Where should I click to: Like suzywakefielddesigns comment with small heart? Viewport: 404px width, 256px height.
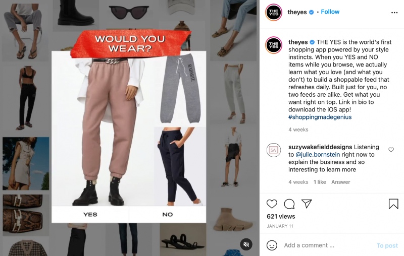[x=391, y=150]
